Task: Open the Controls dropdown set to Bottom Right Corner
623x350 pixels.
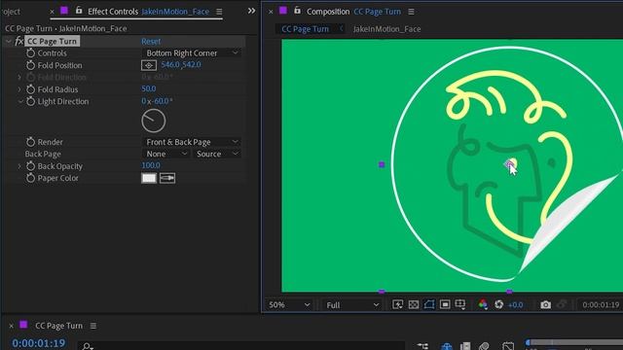Action: (191, 52)
